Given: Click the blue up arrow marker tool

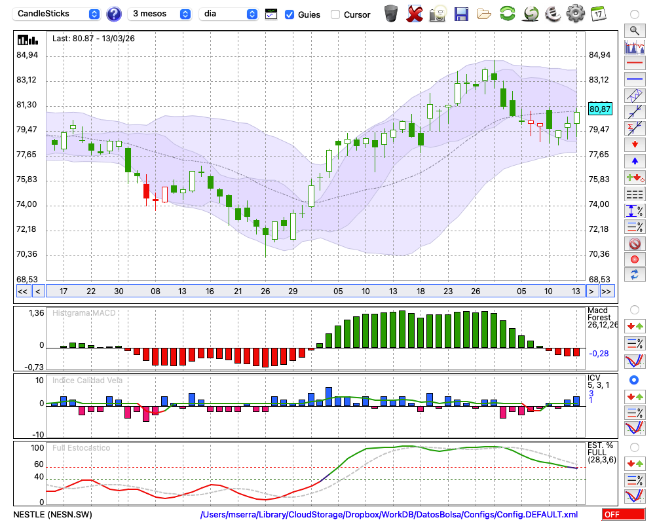Looking at the screenshot, I should pyautogui.click(x=634, y=160).
